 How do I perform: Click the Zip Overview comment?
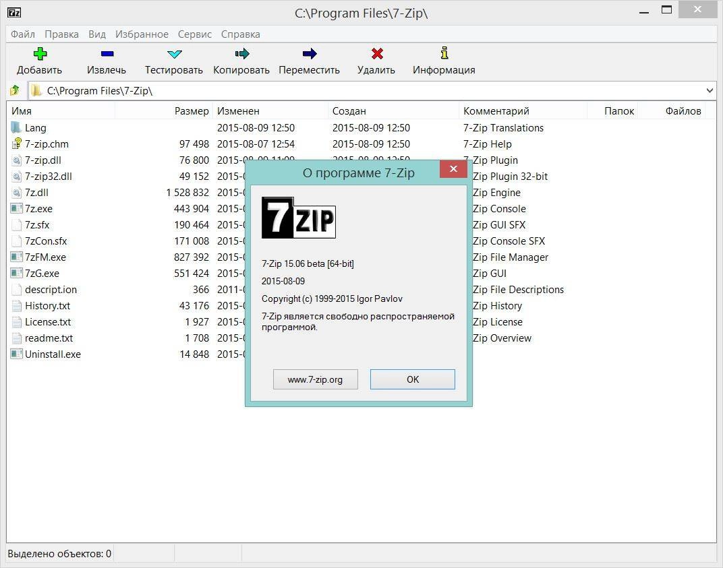coord(502,338)
